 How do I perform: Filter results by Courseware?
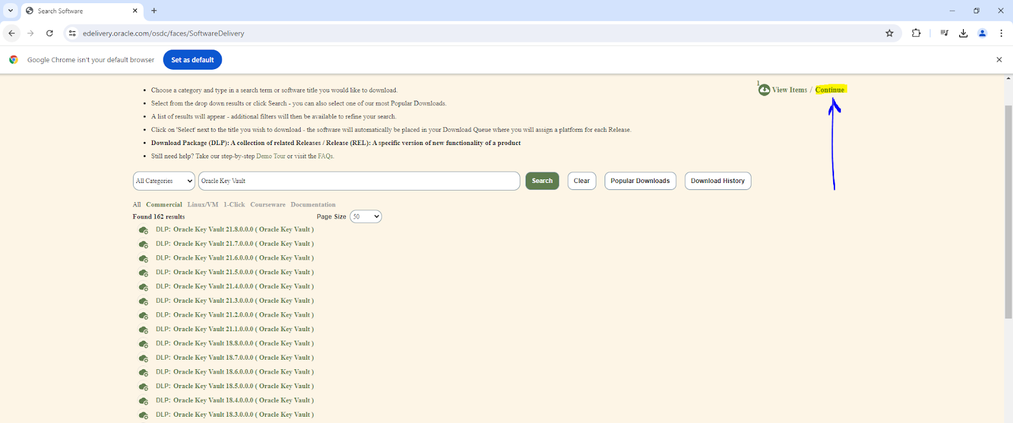(268, 205)
